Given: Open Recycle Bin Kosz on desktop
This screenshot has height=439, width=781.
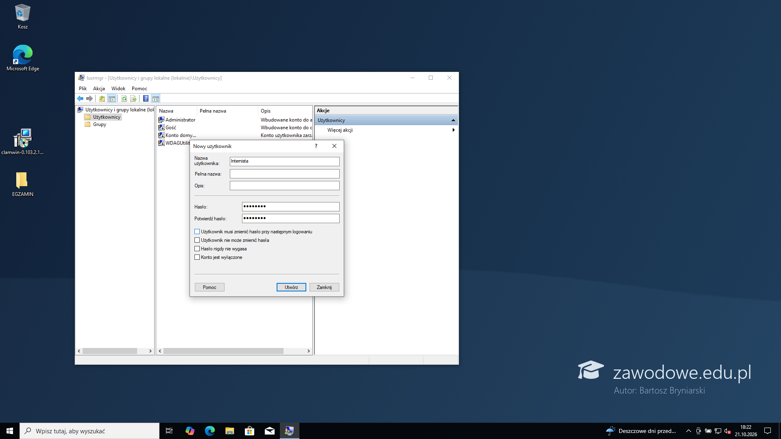Looking at the screenshot, I should (23, 17).
